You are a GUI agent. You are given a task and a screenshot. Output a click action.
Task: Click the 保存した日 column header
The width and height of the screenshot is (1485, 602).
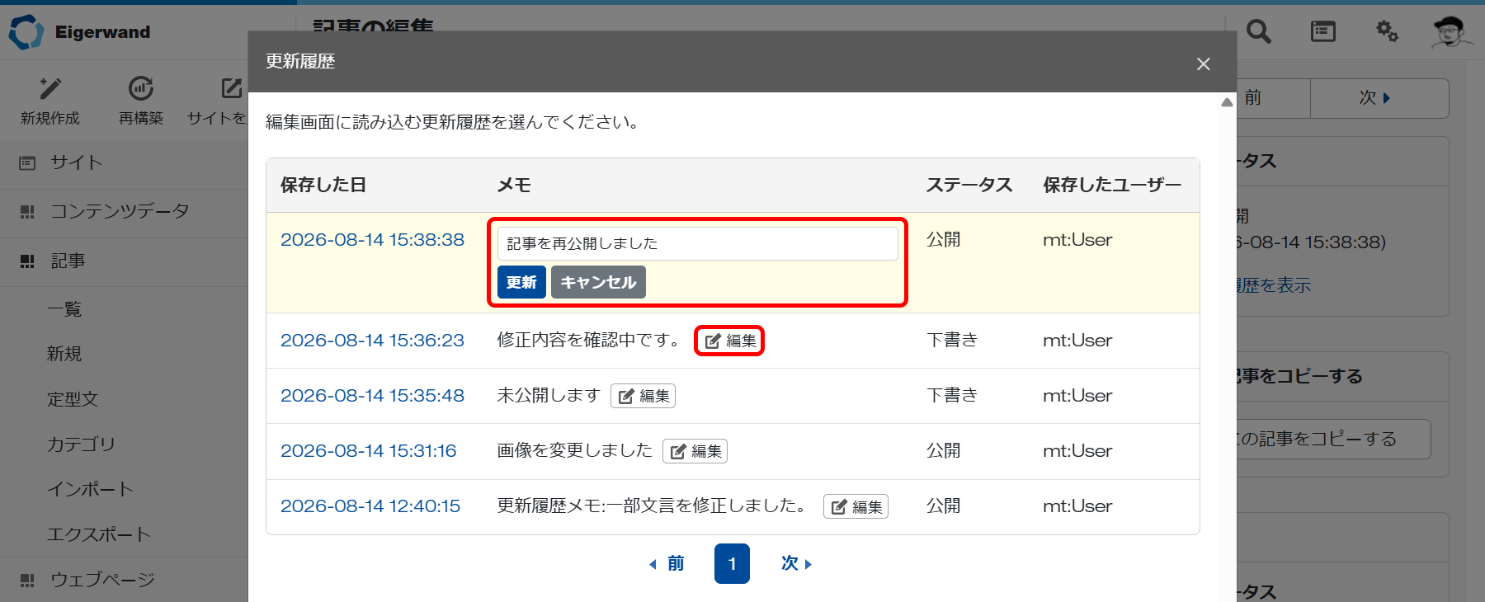tap(323, 185)
